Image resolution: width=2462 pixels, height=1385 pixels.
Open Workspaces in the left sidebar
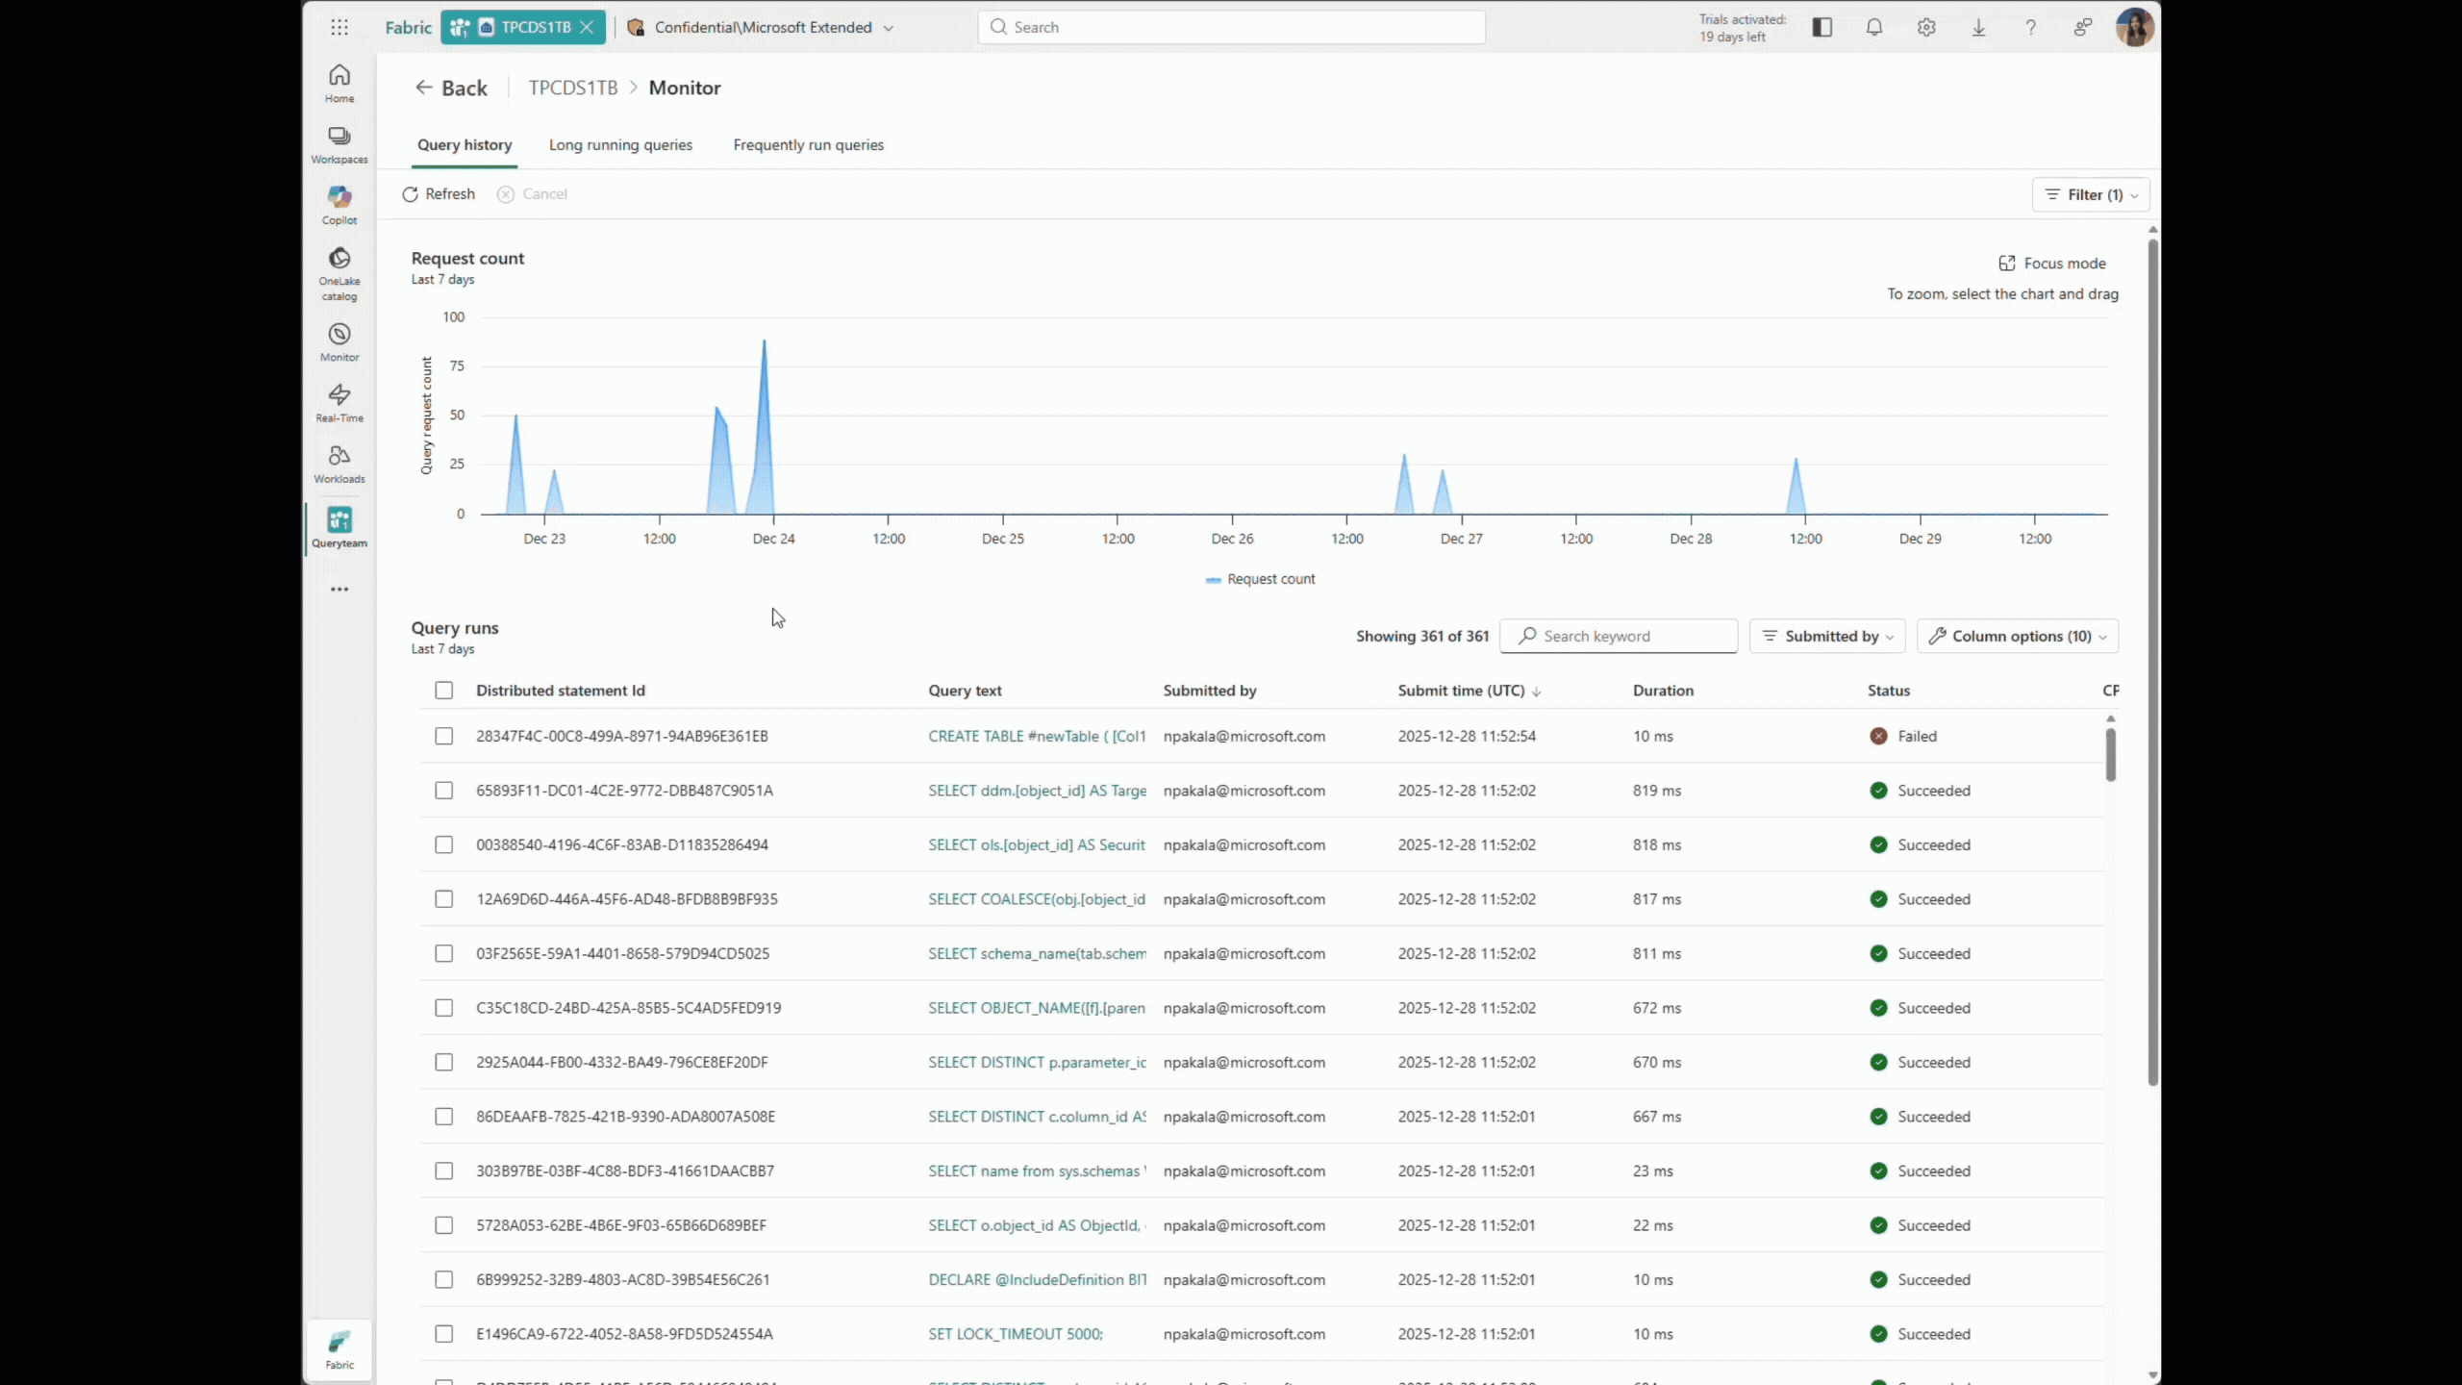(x=339, y=144)
